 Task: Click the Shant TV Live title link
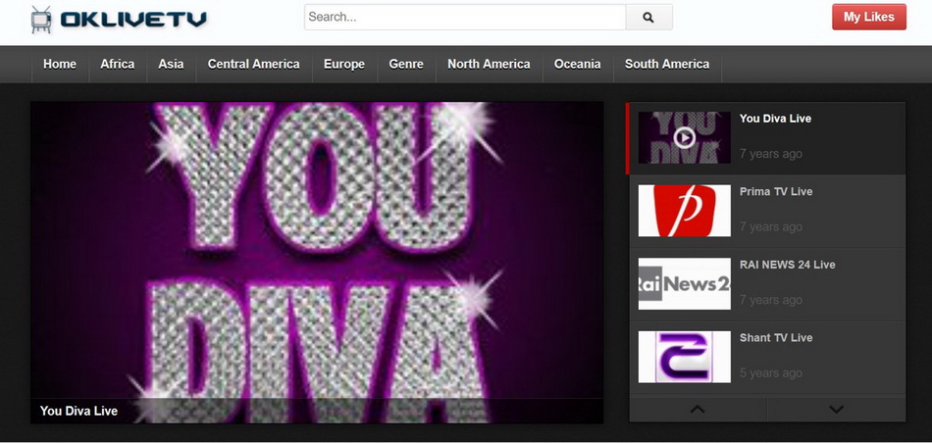(776, 338)
